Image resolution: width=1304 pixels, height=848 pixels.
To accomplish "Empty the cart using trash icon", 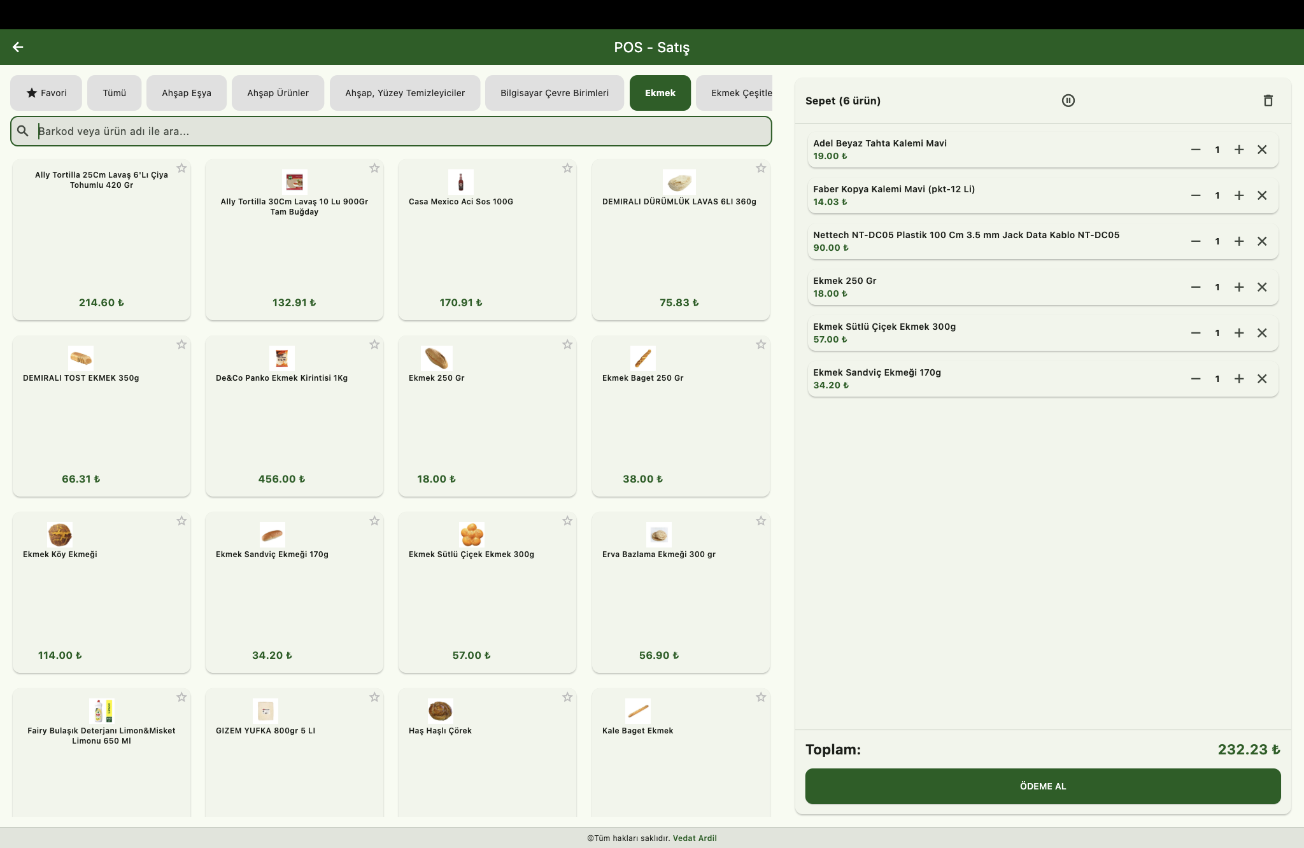I will [1268, 101].
